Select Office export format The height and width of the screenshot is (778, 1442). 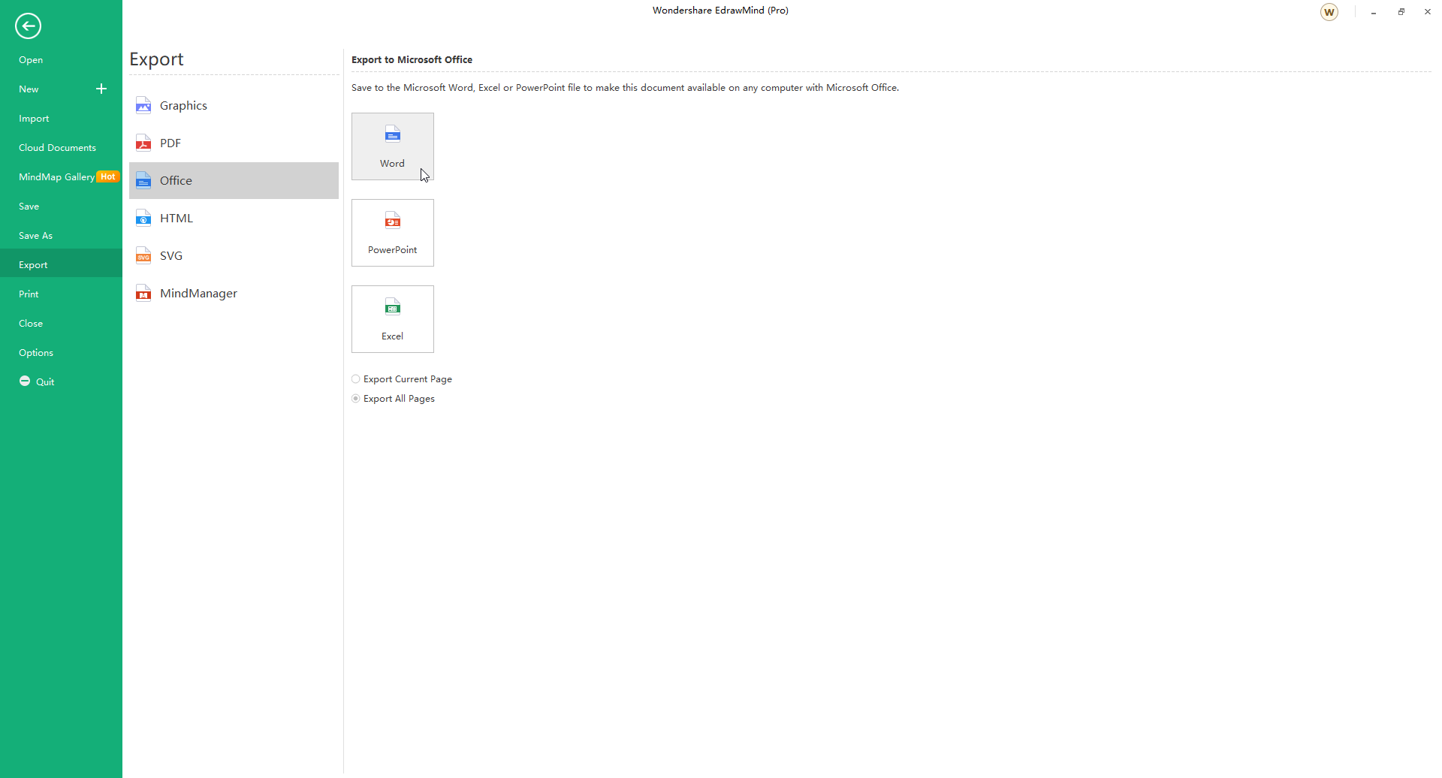pyautogui.click(x=234, y=181)
